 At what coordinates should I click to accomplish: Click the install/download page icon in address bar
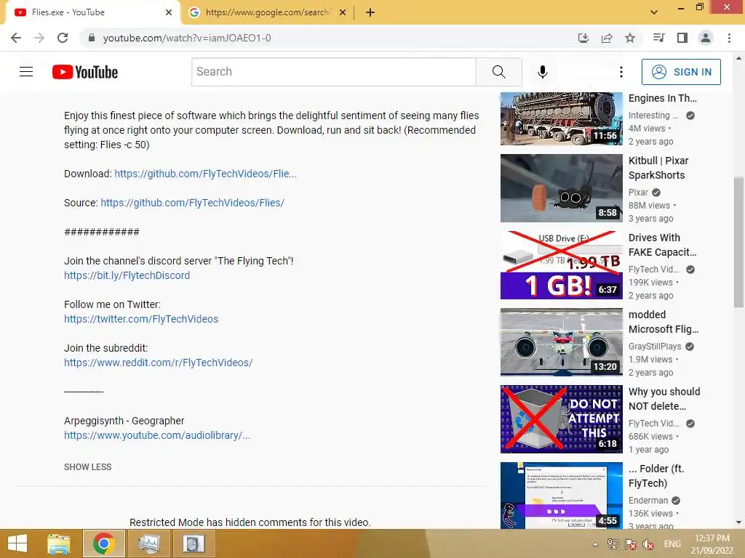583,38
